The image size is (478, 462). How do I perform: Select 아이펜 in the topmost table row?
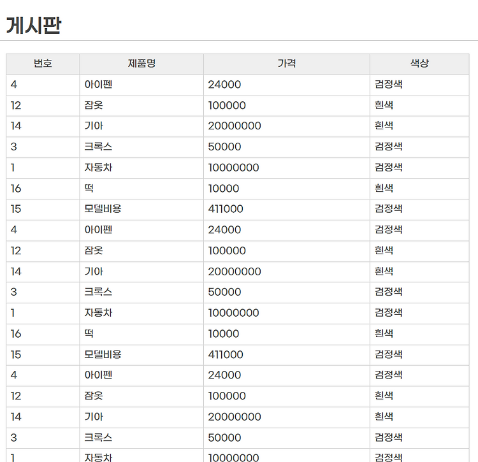pyautogui.click(x=98, y=84)
